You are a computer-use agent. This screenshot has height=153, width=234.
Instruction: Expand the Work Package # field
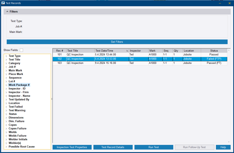click(x=6, y=85)
